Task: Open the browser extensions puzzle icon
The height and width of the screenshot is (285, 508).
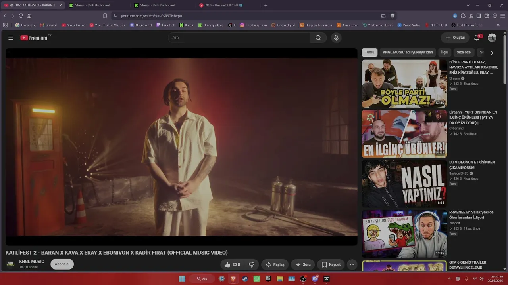Action: point(463,16)
